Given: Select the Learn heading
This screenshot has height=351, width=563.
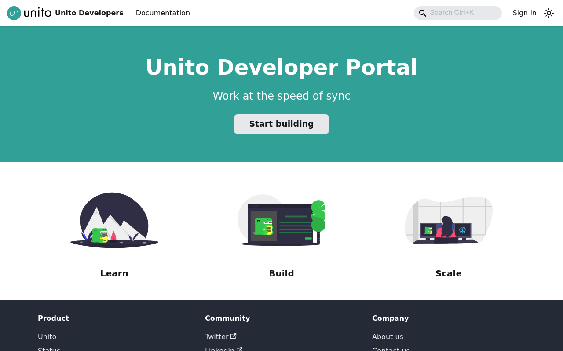Looking at the screenshot, I should click(x=114, y=273).
